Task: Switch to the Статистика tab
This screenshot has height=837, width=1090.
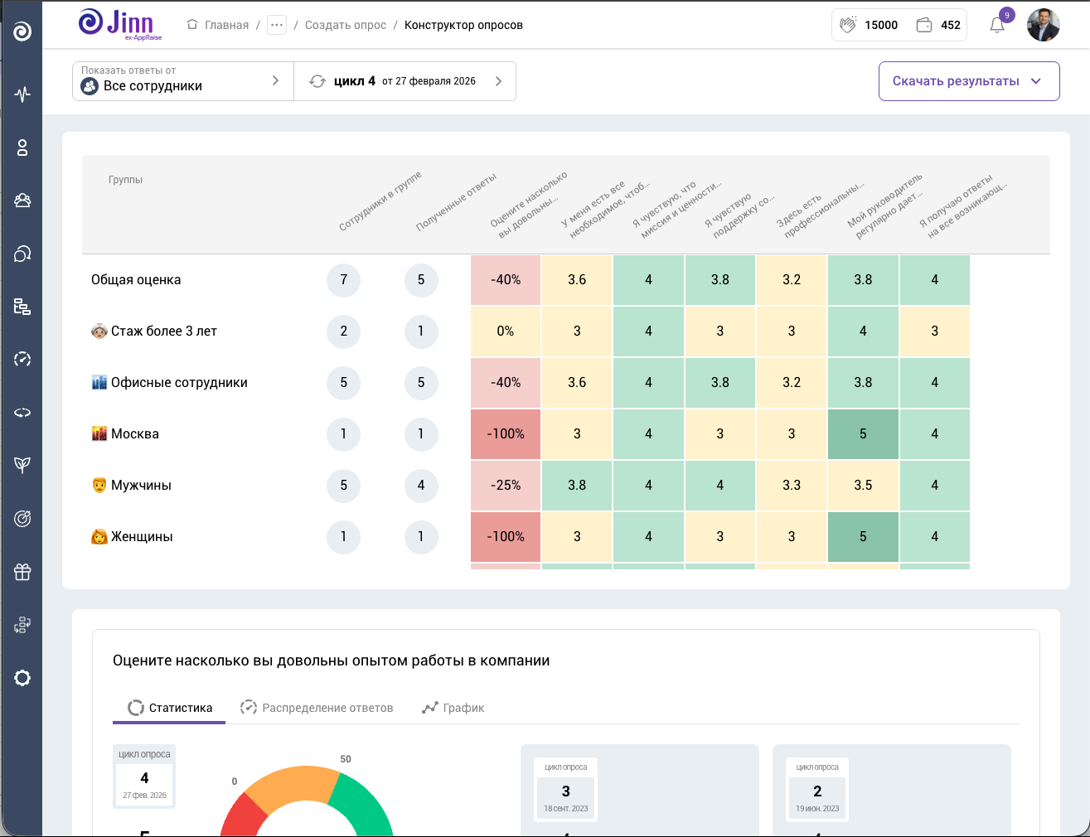Action: tap(169, 708)
